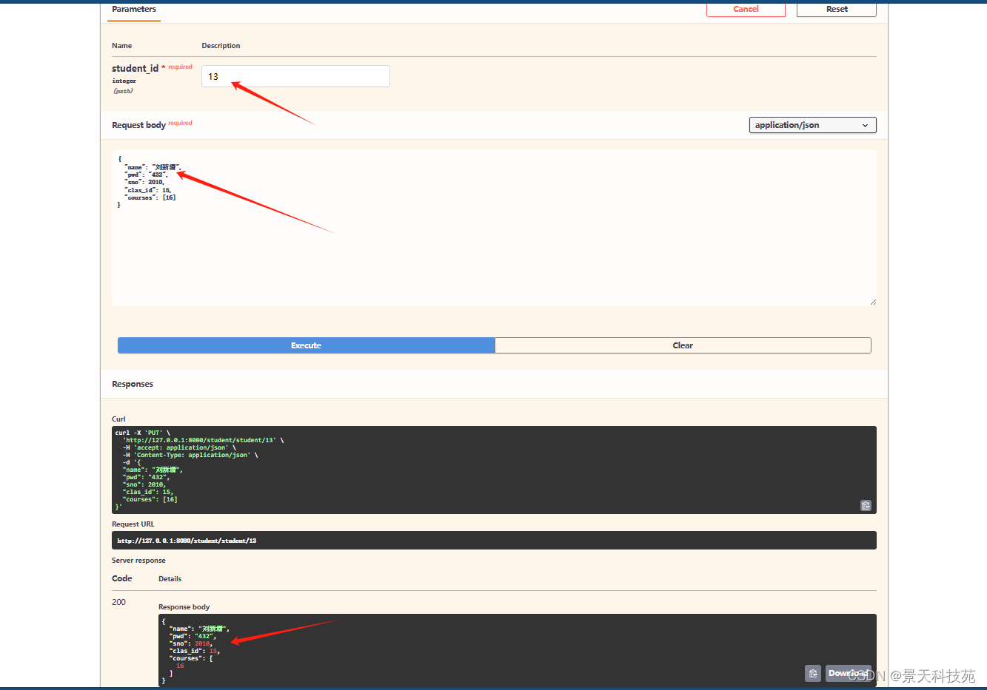Execute the PUT request
The image size is (987, 690).
click(306, 345)
